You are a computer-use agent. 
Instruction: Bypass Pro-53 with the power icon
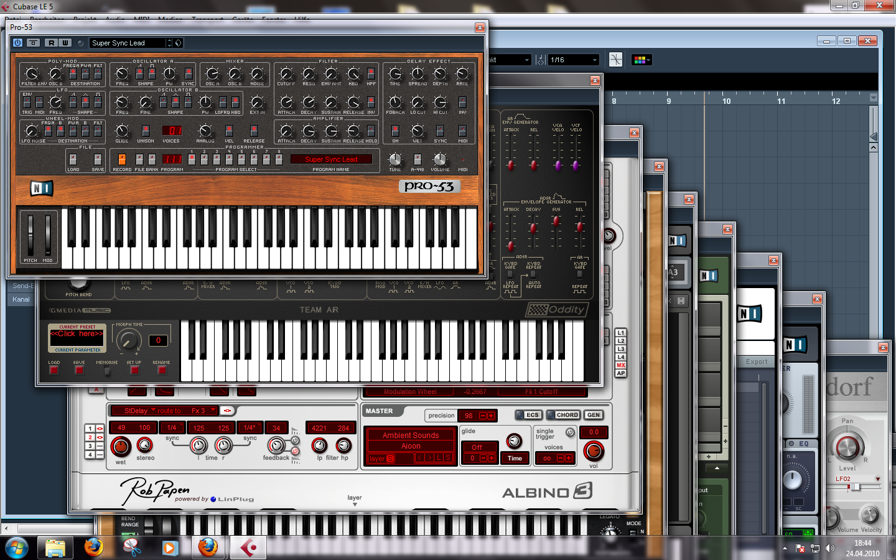(x=17, y=43)
